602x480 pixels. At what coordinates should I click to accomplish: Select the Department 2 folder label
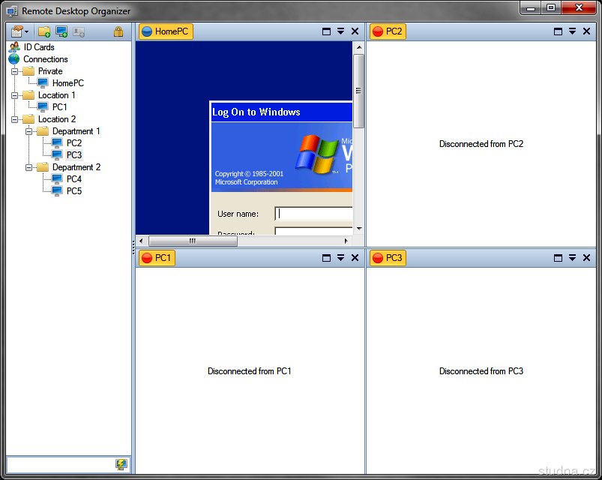click(x=76, y=167)
